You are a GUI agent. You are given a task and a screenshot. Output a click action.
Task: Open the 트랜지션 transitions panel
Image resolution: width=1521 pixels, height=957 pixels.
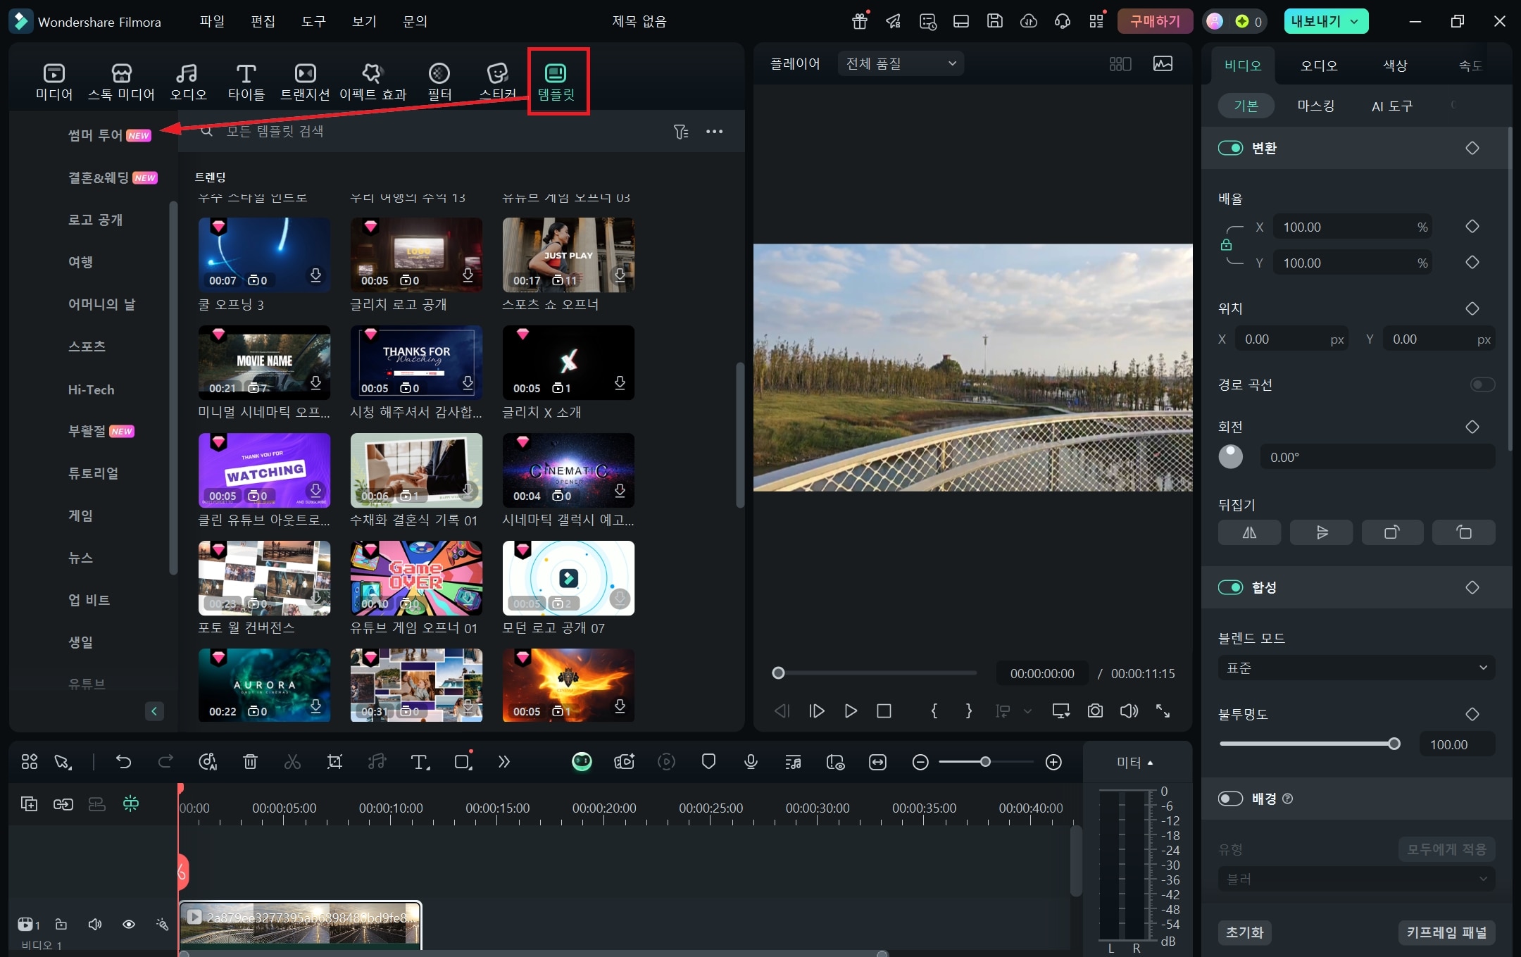305,81
